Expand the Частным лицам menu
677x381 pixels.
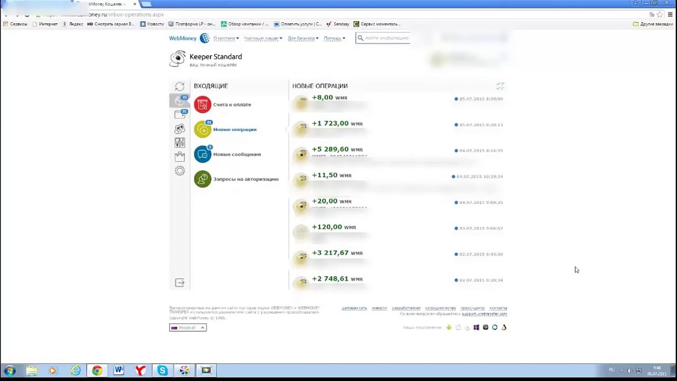[263, 38]
